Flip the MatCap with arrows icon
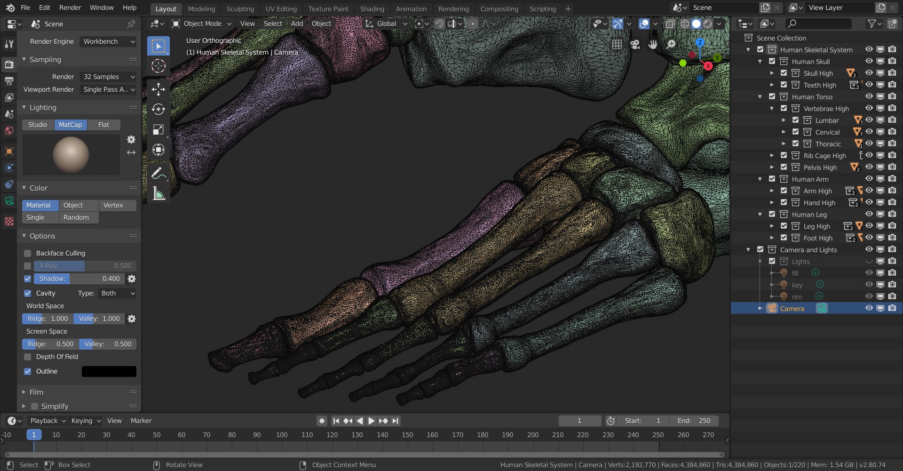The image size is (903, 471). (x=131, y=152)
